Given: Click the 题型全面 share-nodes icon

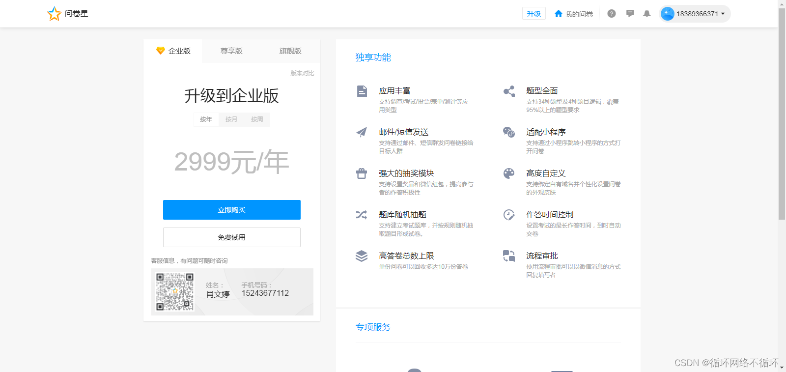Looking at the screenshot, I should pyautogui.click(x=509, y=91).
